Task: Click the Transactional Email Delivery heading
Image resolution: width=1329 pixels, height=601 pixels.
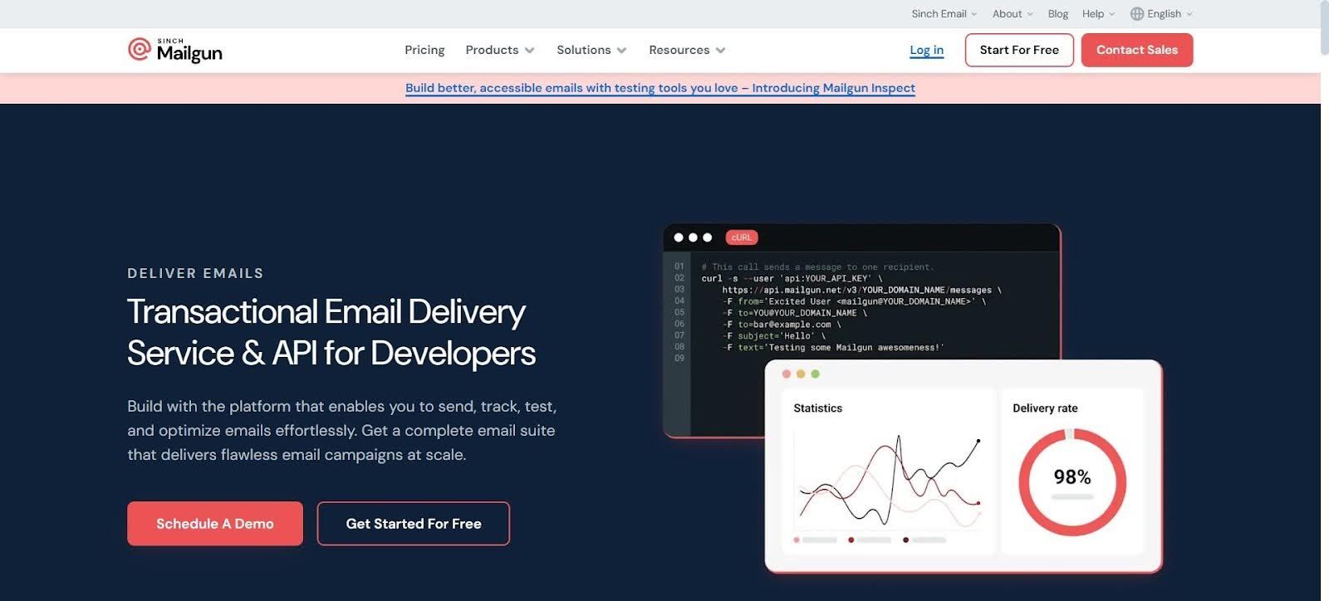Action: 331,332
